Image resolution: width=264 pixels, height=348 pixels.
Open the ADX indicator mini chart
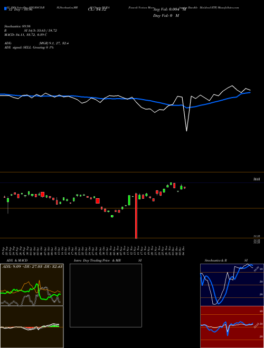[x=32, y=285]
